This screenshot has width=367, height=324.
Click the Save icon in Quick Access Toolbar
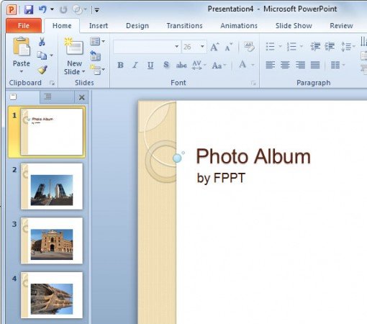tap(29, 9)
